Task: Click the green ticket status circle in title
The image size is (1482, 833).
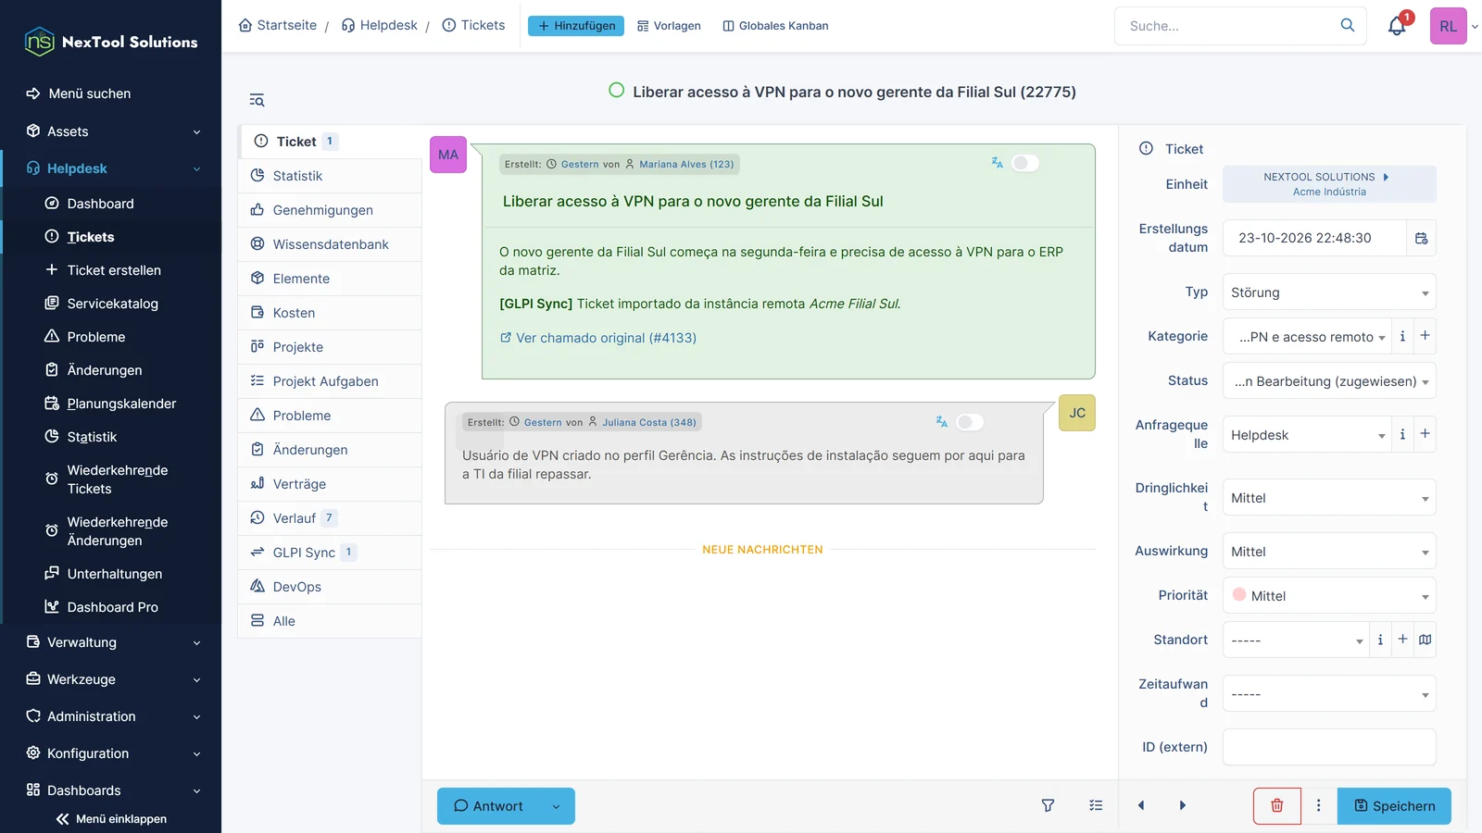Action: click(x=616, y=91)
